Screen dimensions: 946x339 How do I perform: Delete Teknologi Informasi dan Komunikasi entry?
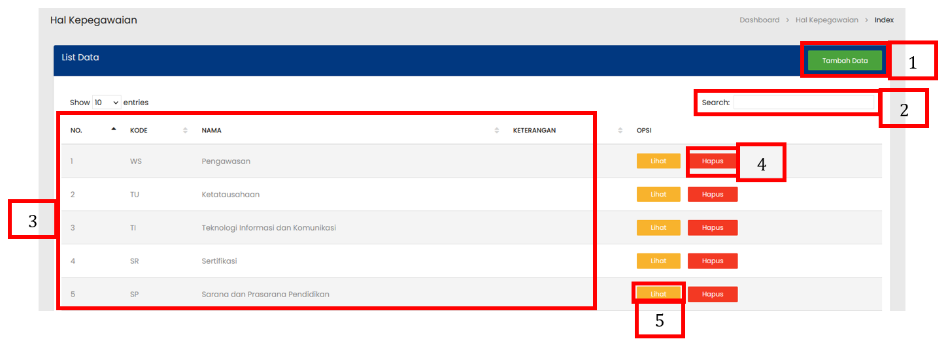[x=713, y=228]
